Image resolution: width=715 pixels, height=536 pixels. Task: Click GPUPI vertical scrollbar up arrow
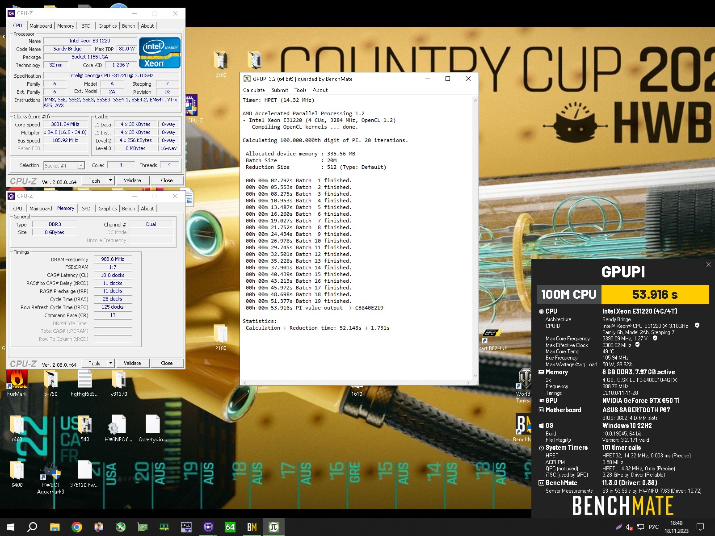tap(475, 100)
